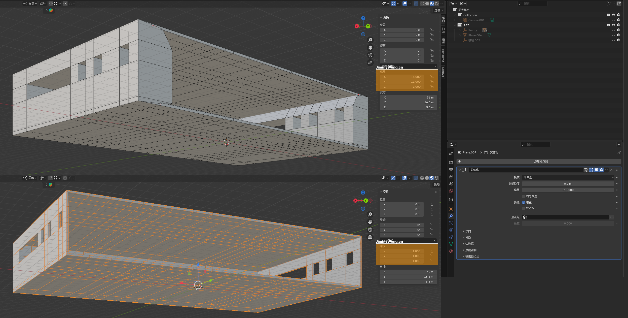Open the Physics properties tab icon
This screenshot has height=318, width=628.
(451, 230)
